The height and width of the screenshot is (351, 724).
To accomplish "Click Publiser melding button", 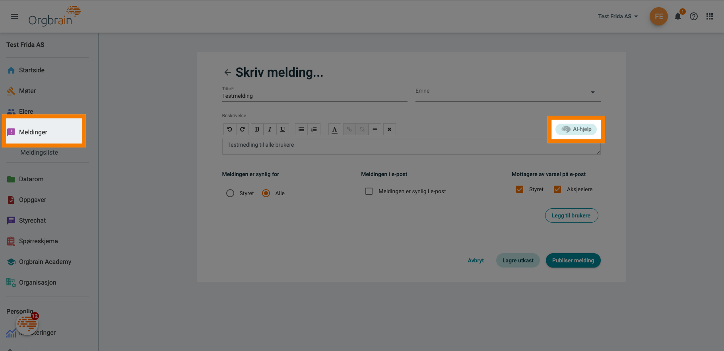I will coord(573,260).
